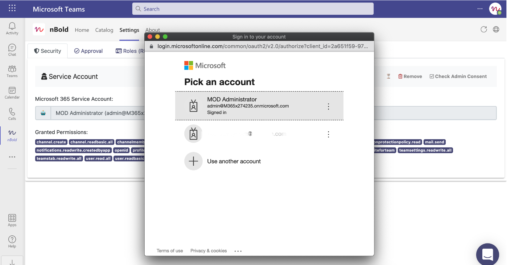Open Calendar in the sidebar
The height and width of the screenshot is (265, 507).
pyautogui.click(x=12, y=92)
